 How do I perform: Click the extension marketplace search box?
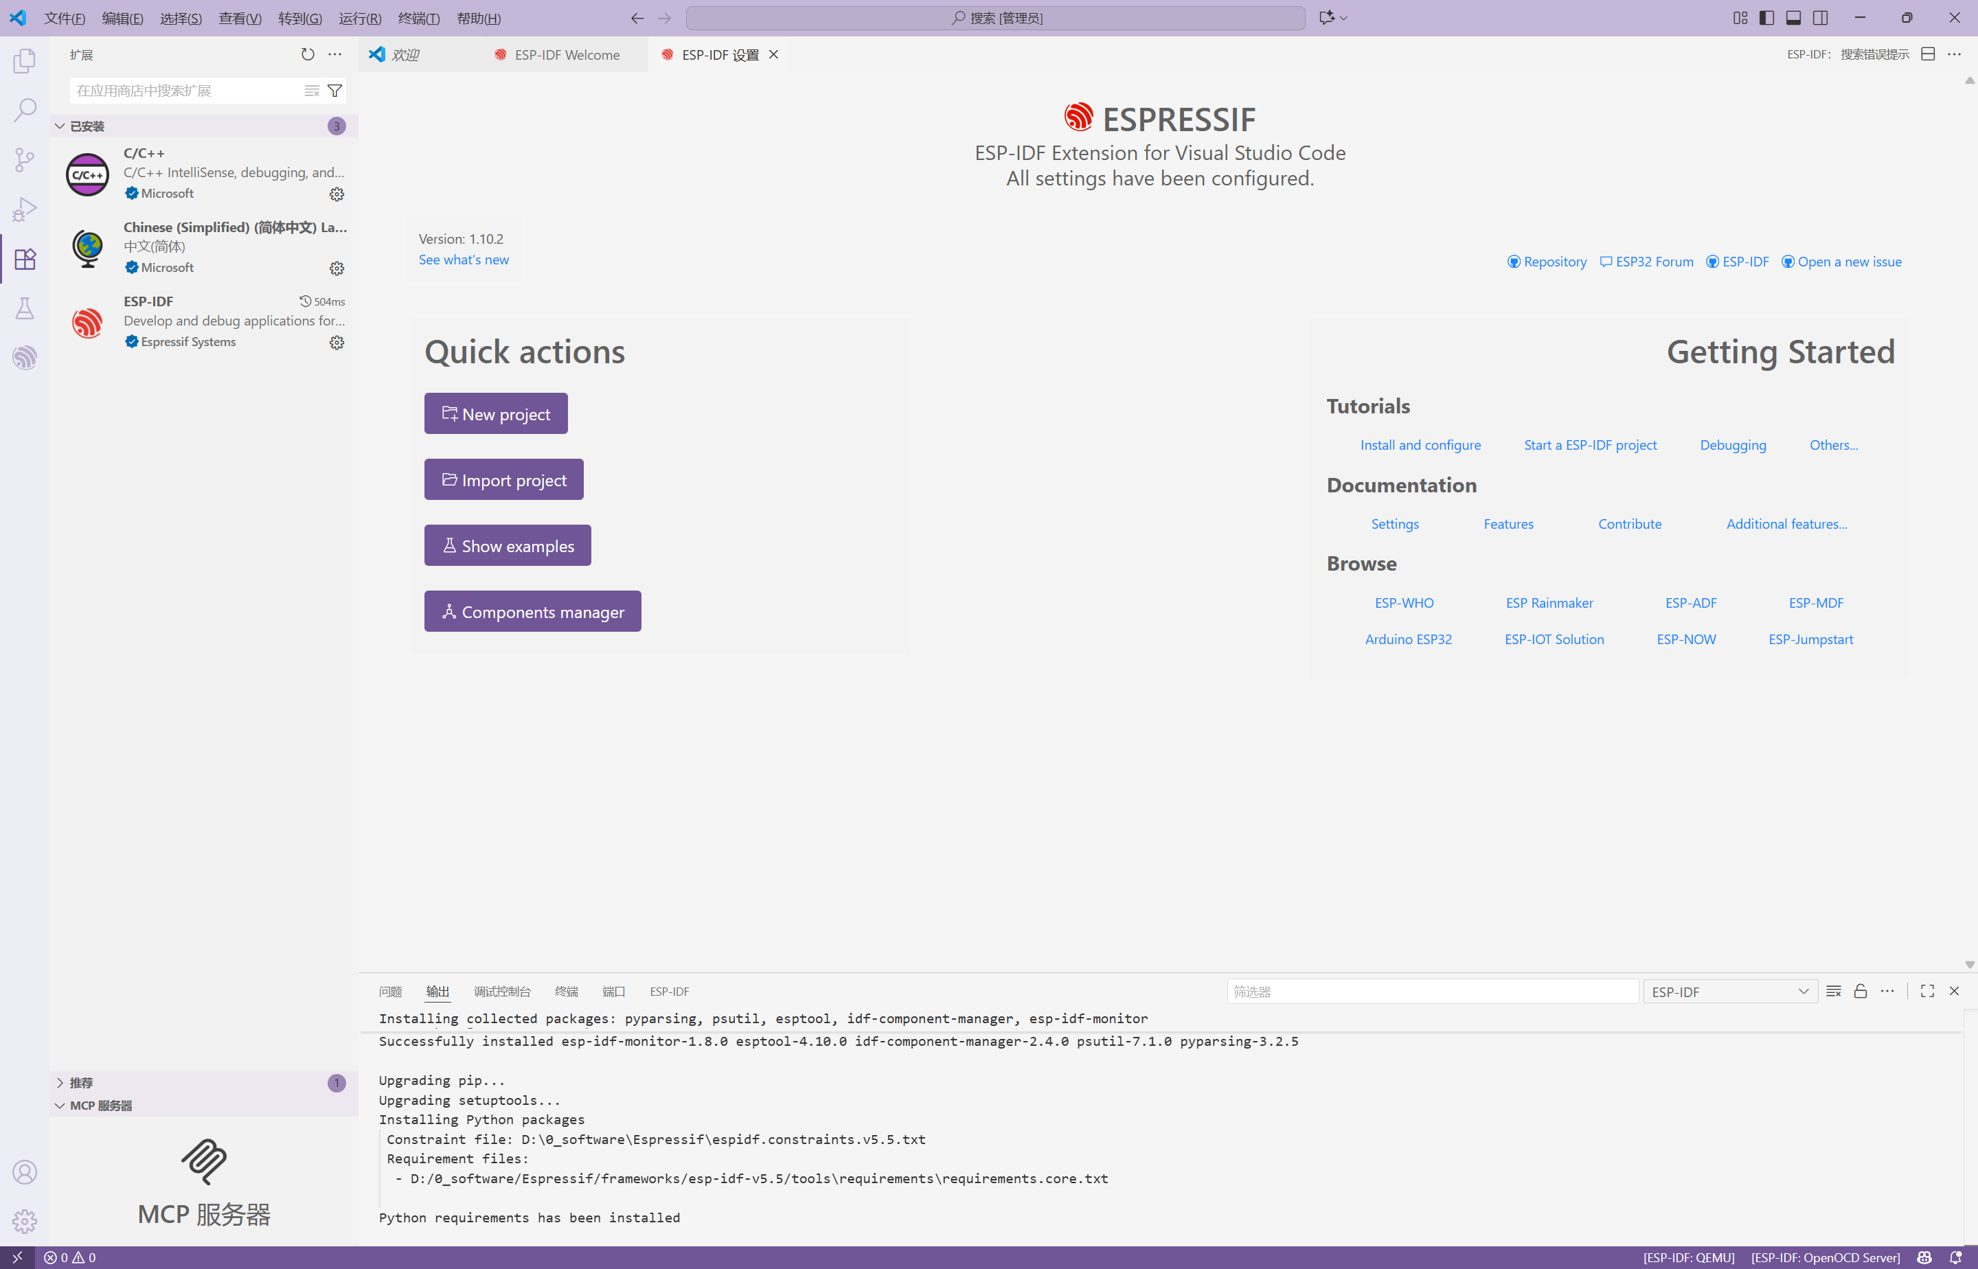coord(185,91)
